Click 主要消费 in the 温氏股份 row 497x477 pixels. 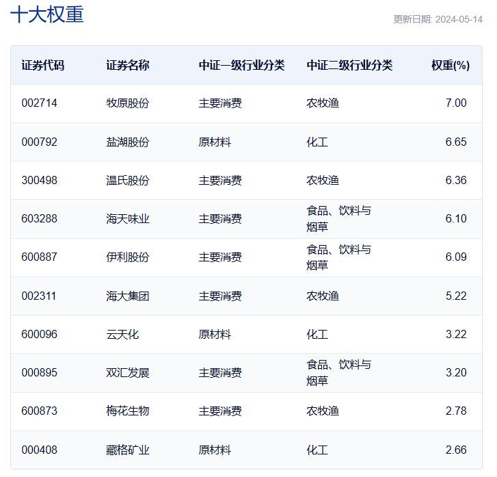point(220,180)
